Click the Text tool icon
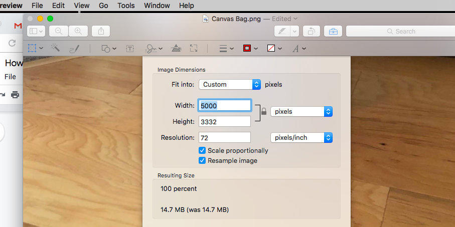The image size is (455, 227). (x=130, y=49)
